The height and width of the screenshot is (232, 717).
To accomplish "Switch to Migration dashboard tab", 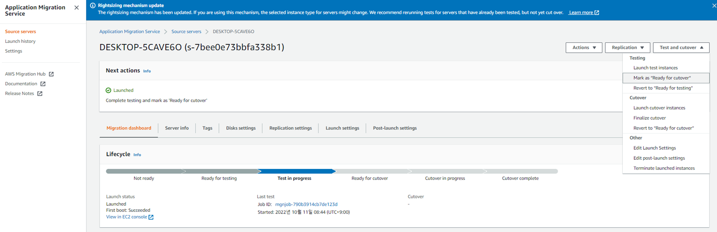I will tap(129, 128).
